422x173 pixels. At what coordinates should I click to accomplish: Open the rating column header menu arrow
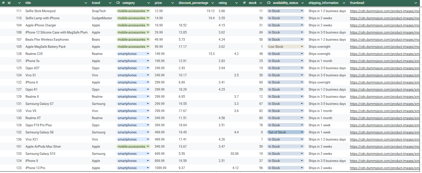pyautogui.click(x=237, y=3)
